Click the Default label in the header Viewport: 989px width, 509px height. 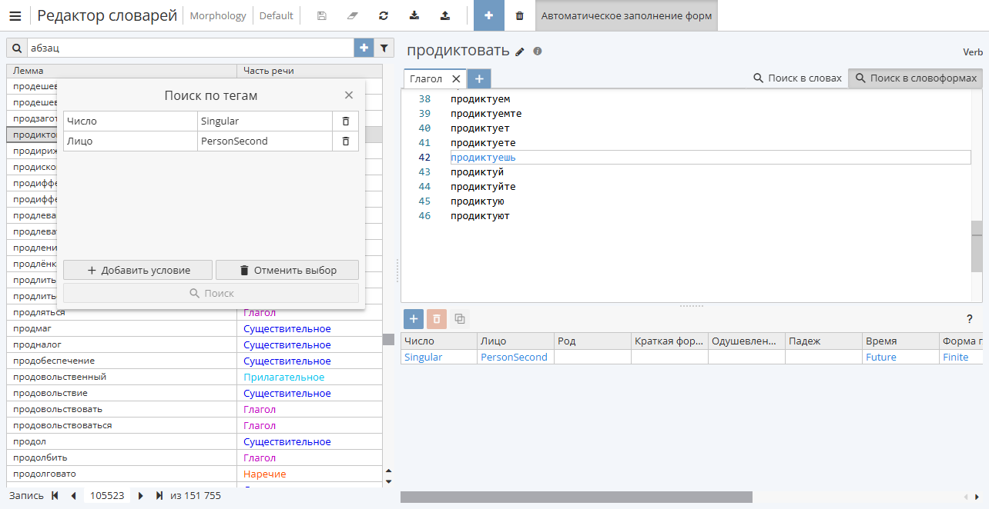(276, 15)
